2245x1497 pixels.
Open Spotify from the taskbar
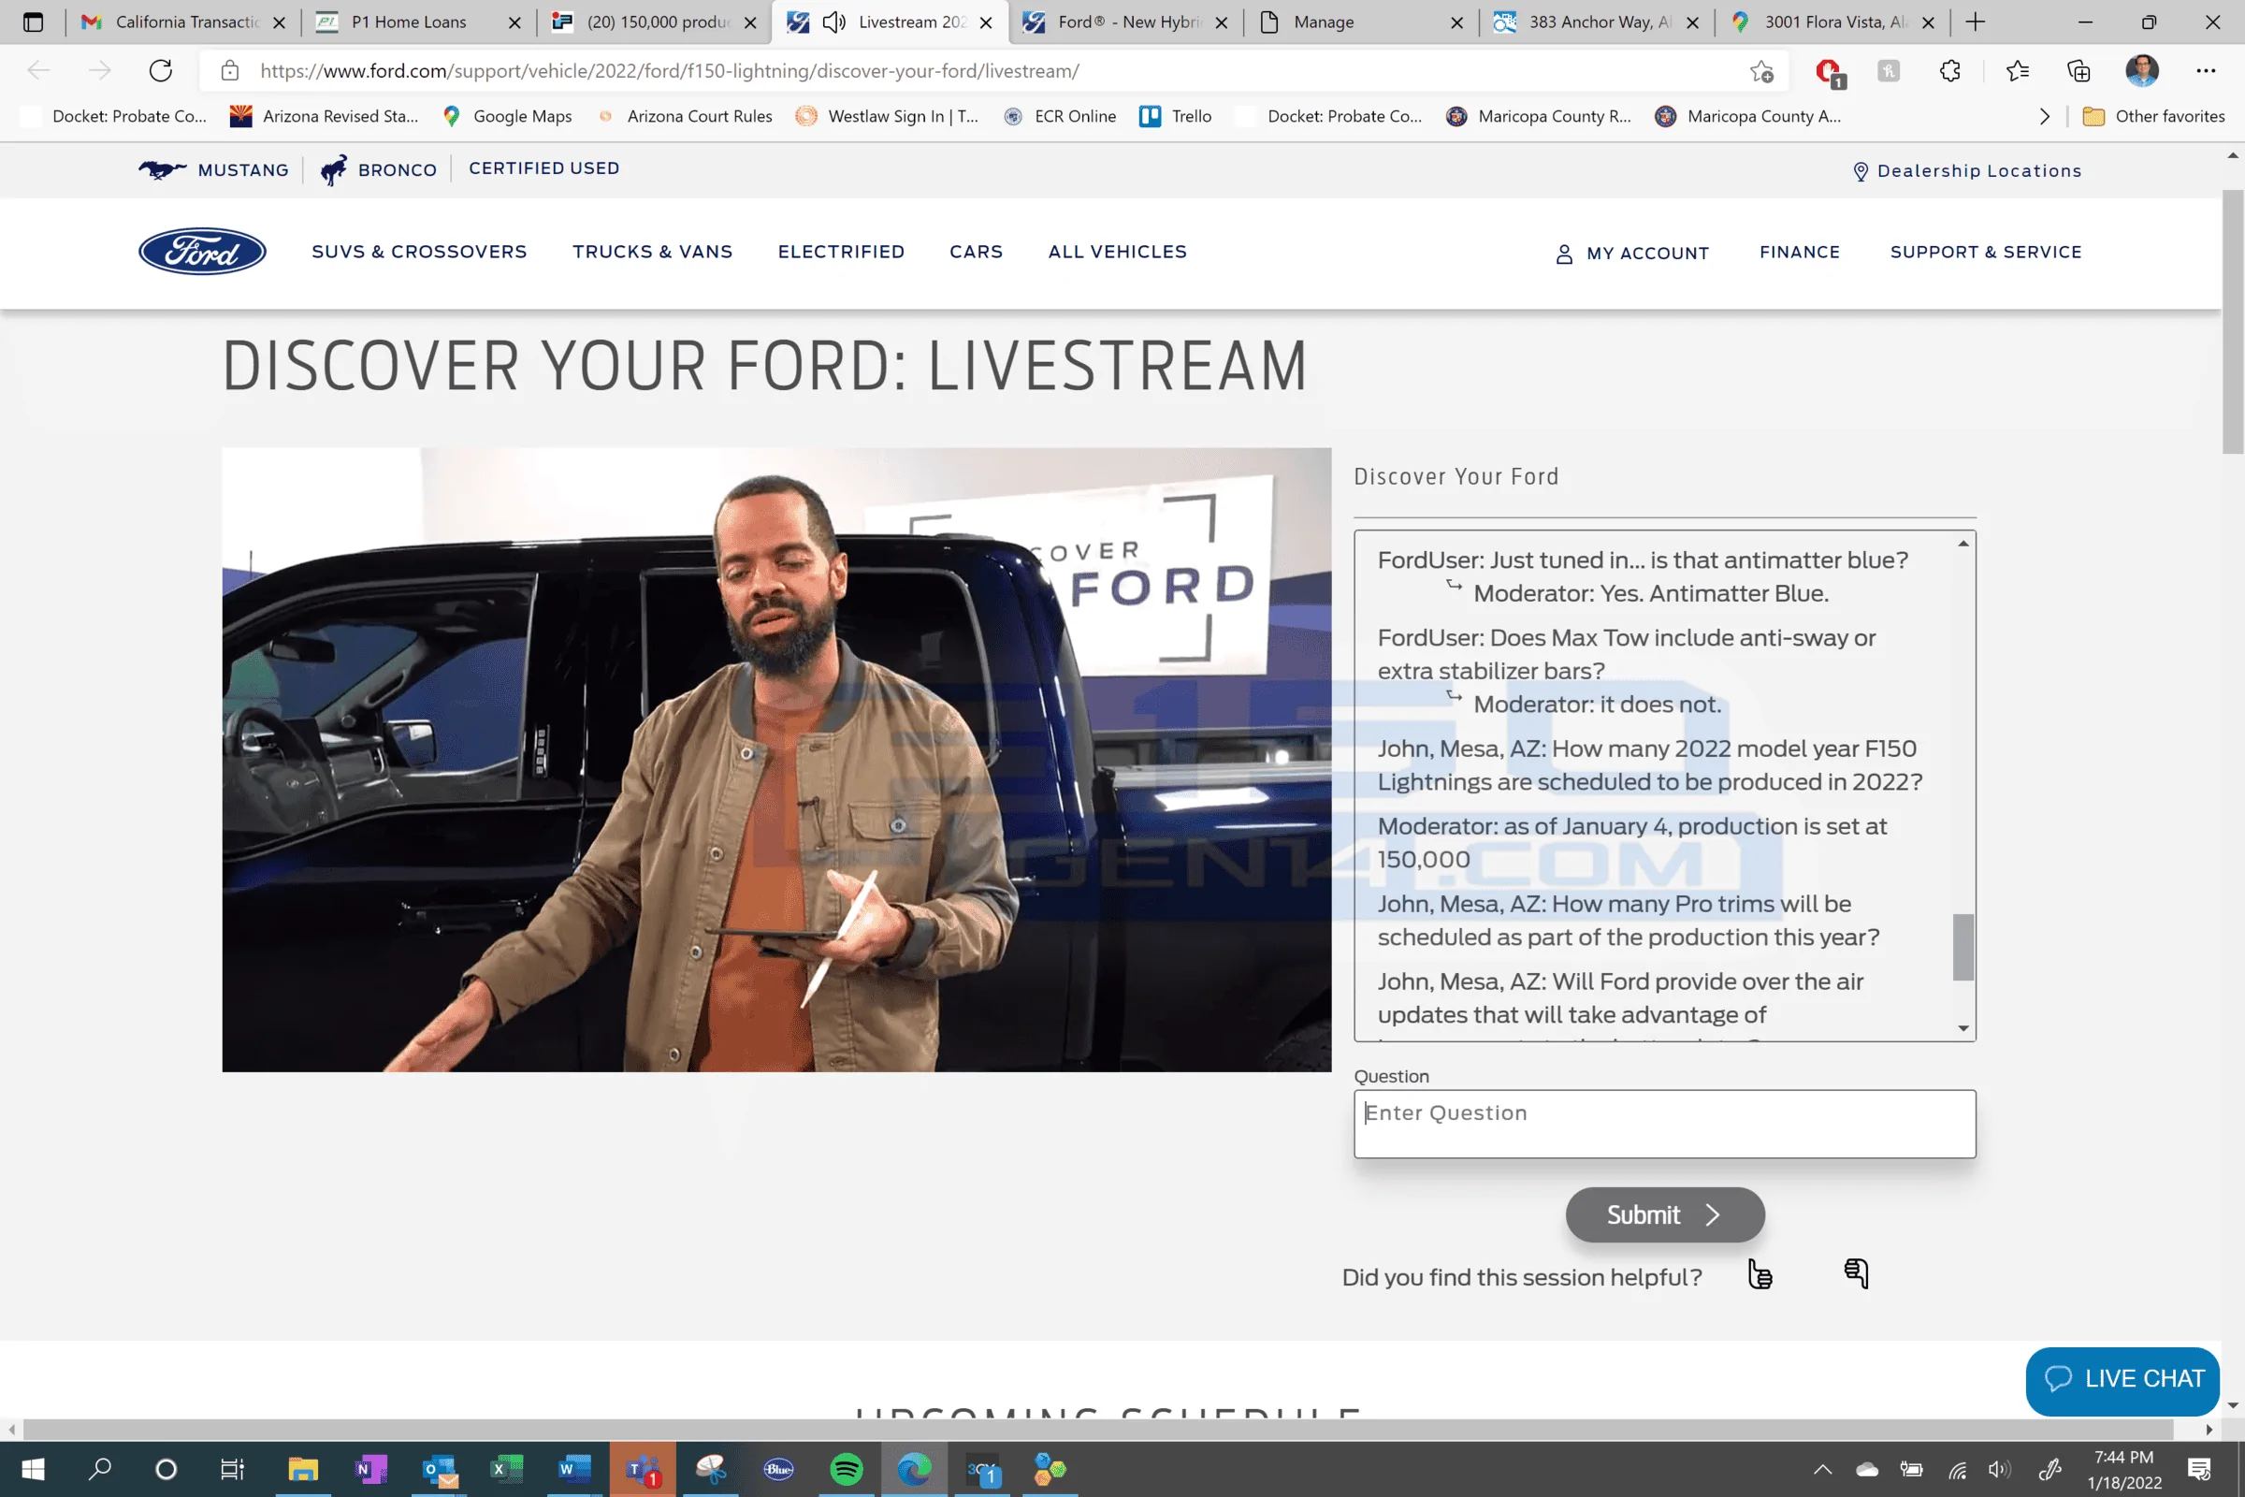click(846, 1468)
